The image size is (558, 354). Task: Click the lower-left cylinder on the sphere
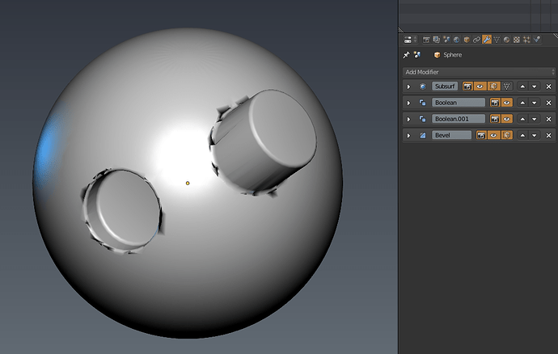123,210
